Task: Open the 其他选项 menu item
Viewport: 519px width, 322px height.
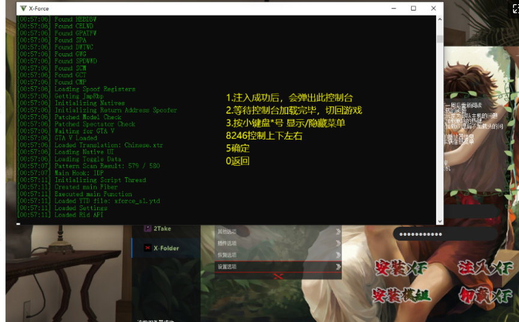Action: click(x=278, y=232)
